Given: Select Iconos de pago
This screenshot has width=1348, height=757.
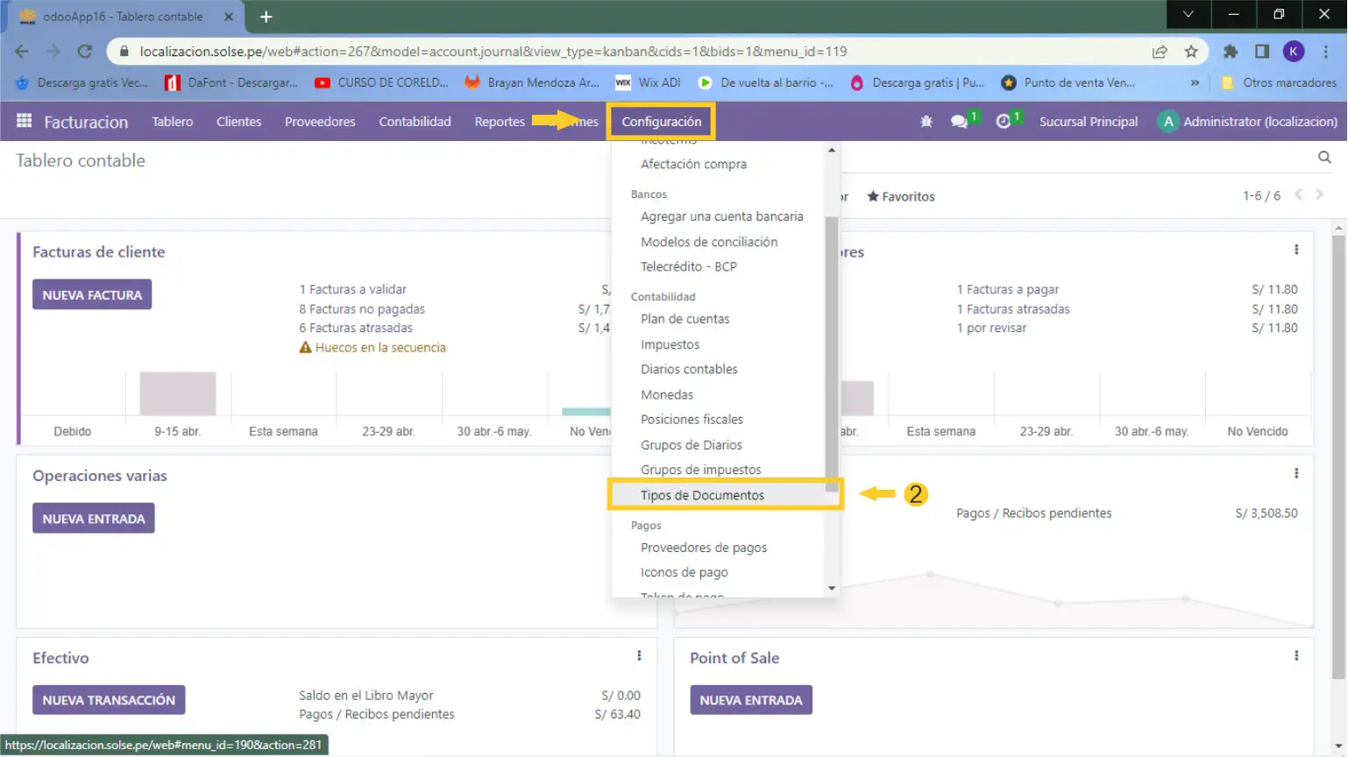Looking at the screenshot, I should [685, 572].
